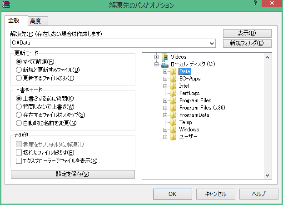Expand the EC-Apps folder node

coord(165,79)
